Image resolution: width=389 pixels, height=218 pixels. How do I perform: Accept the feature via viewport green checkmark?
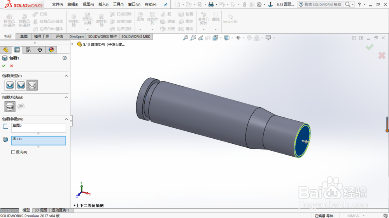pyautogui.click(x=370, y=47)
